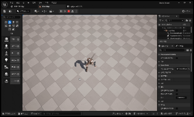Create new folder in outliner

click(187, 21)
